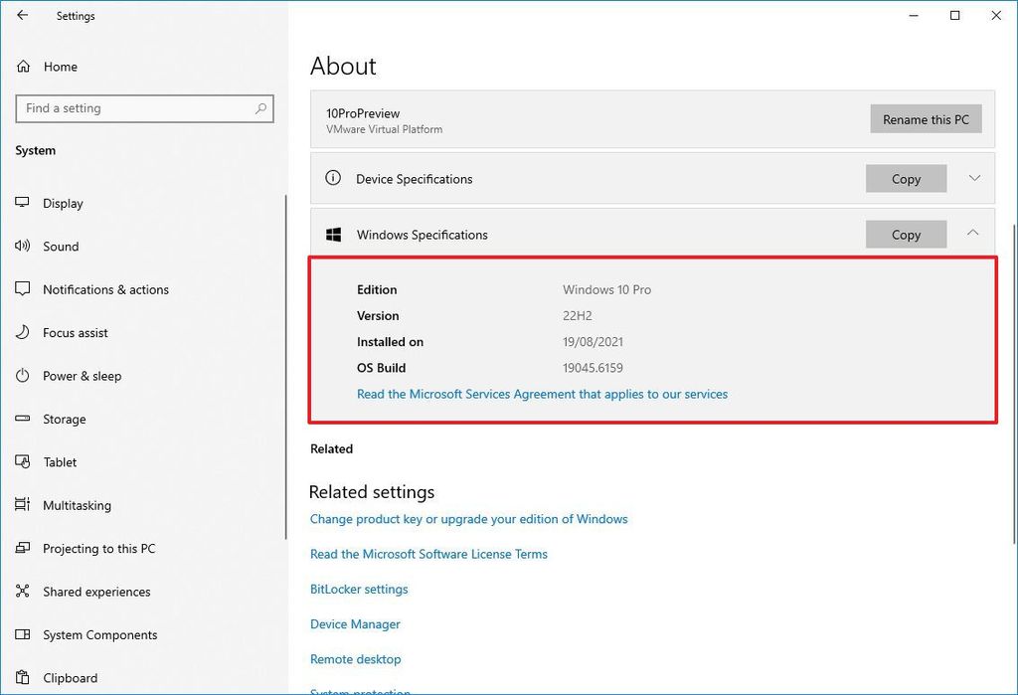
Task: Open the Tablet settings icon
Action: tap(22, 461)
